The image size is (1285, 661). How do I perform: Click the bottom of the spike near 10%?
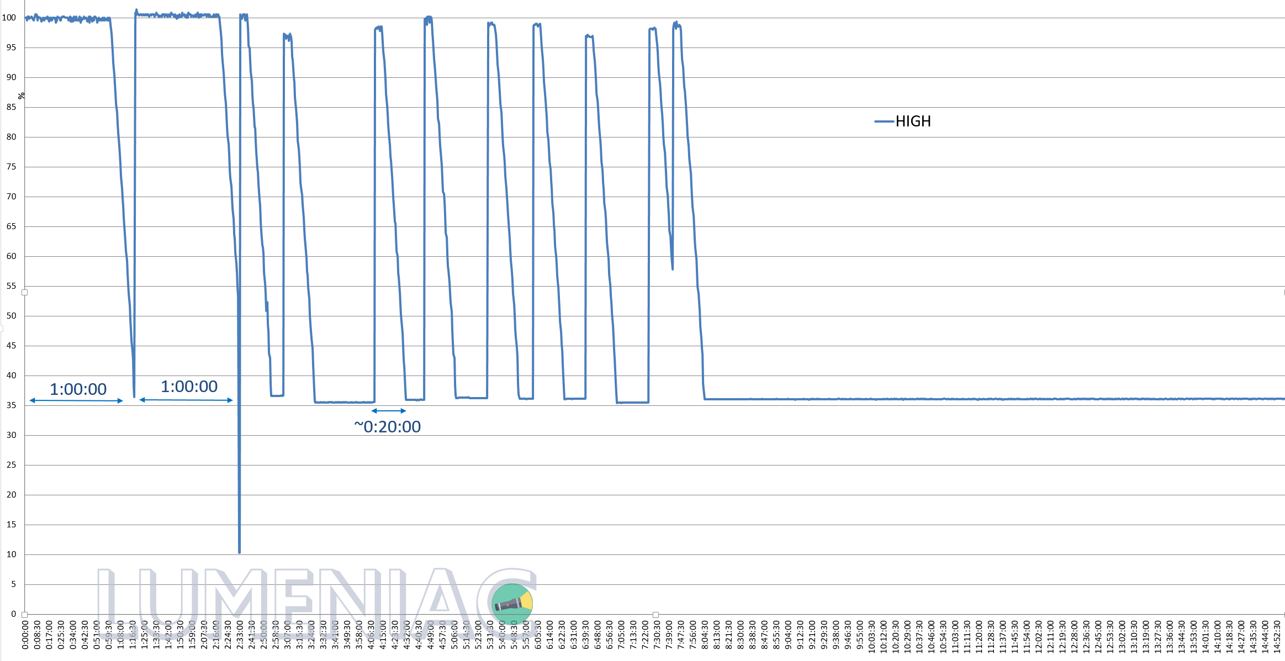pos(239,551)
